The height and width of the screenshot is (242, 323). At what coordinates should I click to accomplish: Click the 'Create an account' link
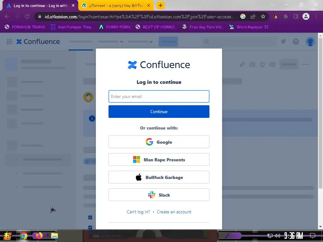174,212
